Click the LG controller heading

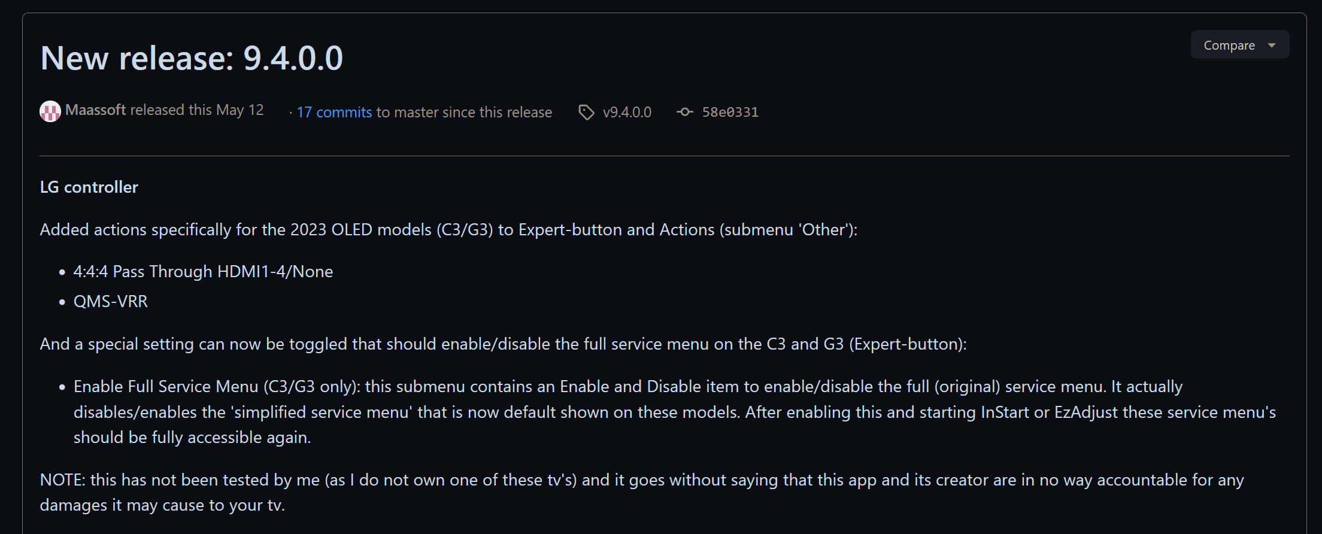pos(89,187)
